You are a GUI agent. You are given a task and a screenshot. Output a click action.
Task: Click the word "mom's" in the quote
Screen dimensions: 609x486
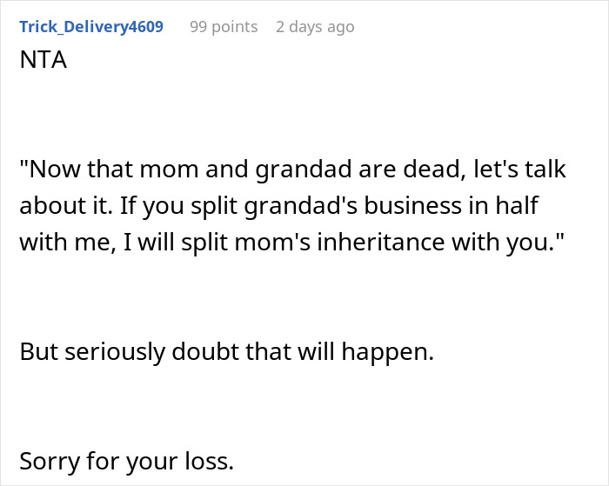272,243
